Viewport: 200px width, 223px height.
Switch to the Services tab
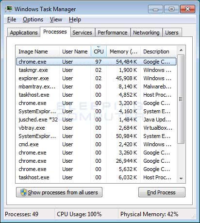pos(82,33)
